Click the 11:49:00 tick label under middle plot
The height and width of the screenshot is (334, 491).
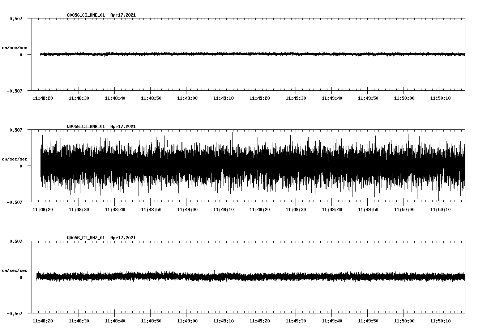point(187,209)
